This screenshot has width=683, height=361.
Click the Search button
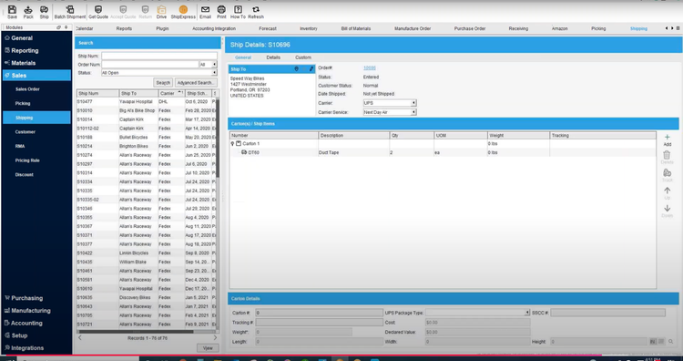tap(163, 83)
